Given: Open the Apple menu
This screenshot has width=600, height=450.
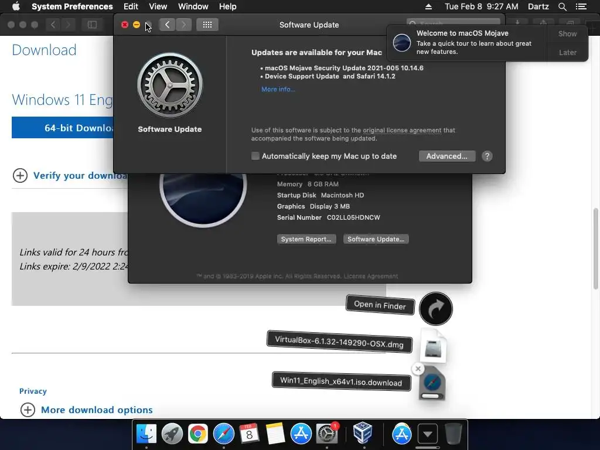Looking at the screenshot, I should click(x=16, y=6).
